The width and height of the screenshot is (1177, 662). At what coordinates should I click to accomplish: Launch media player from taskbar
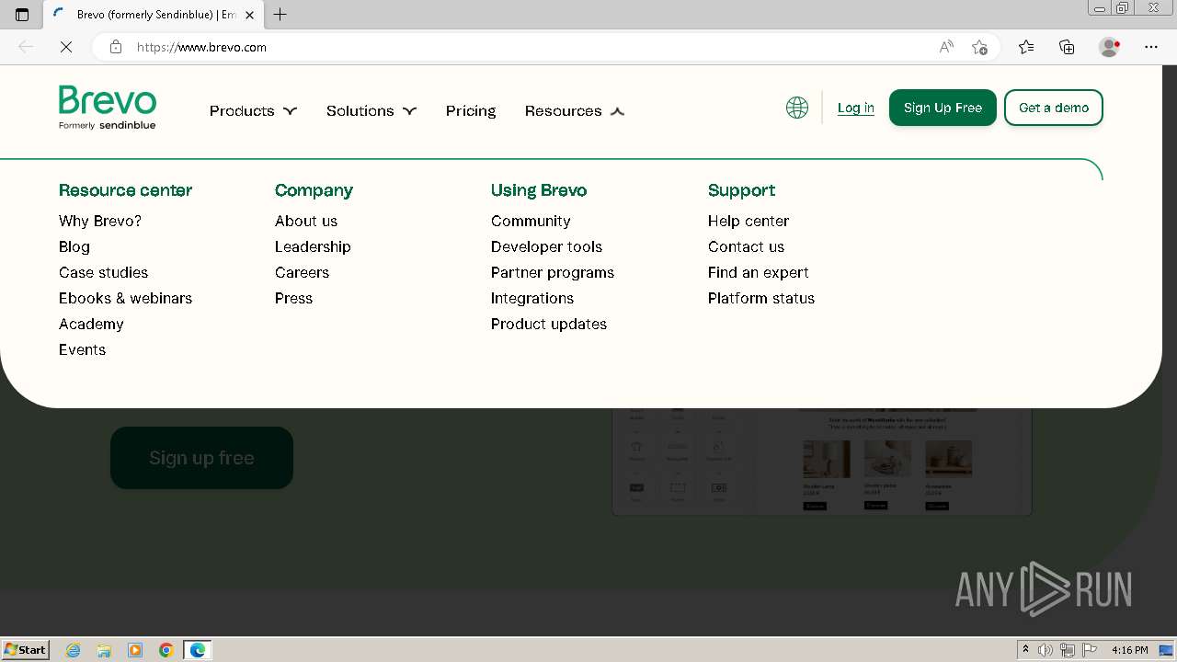point(135,650)
